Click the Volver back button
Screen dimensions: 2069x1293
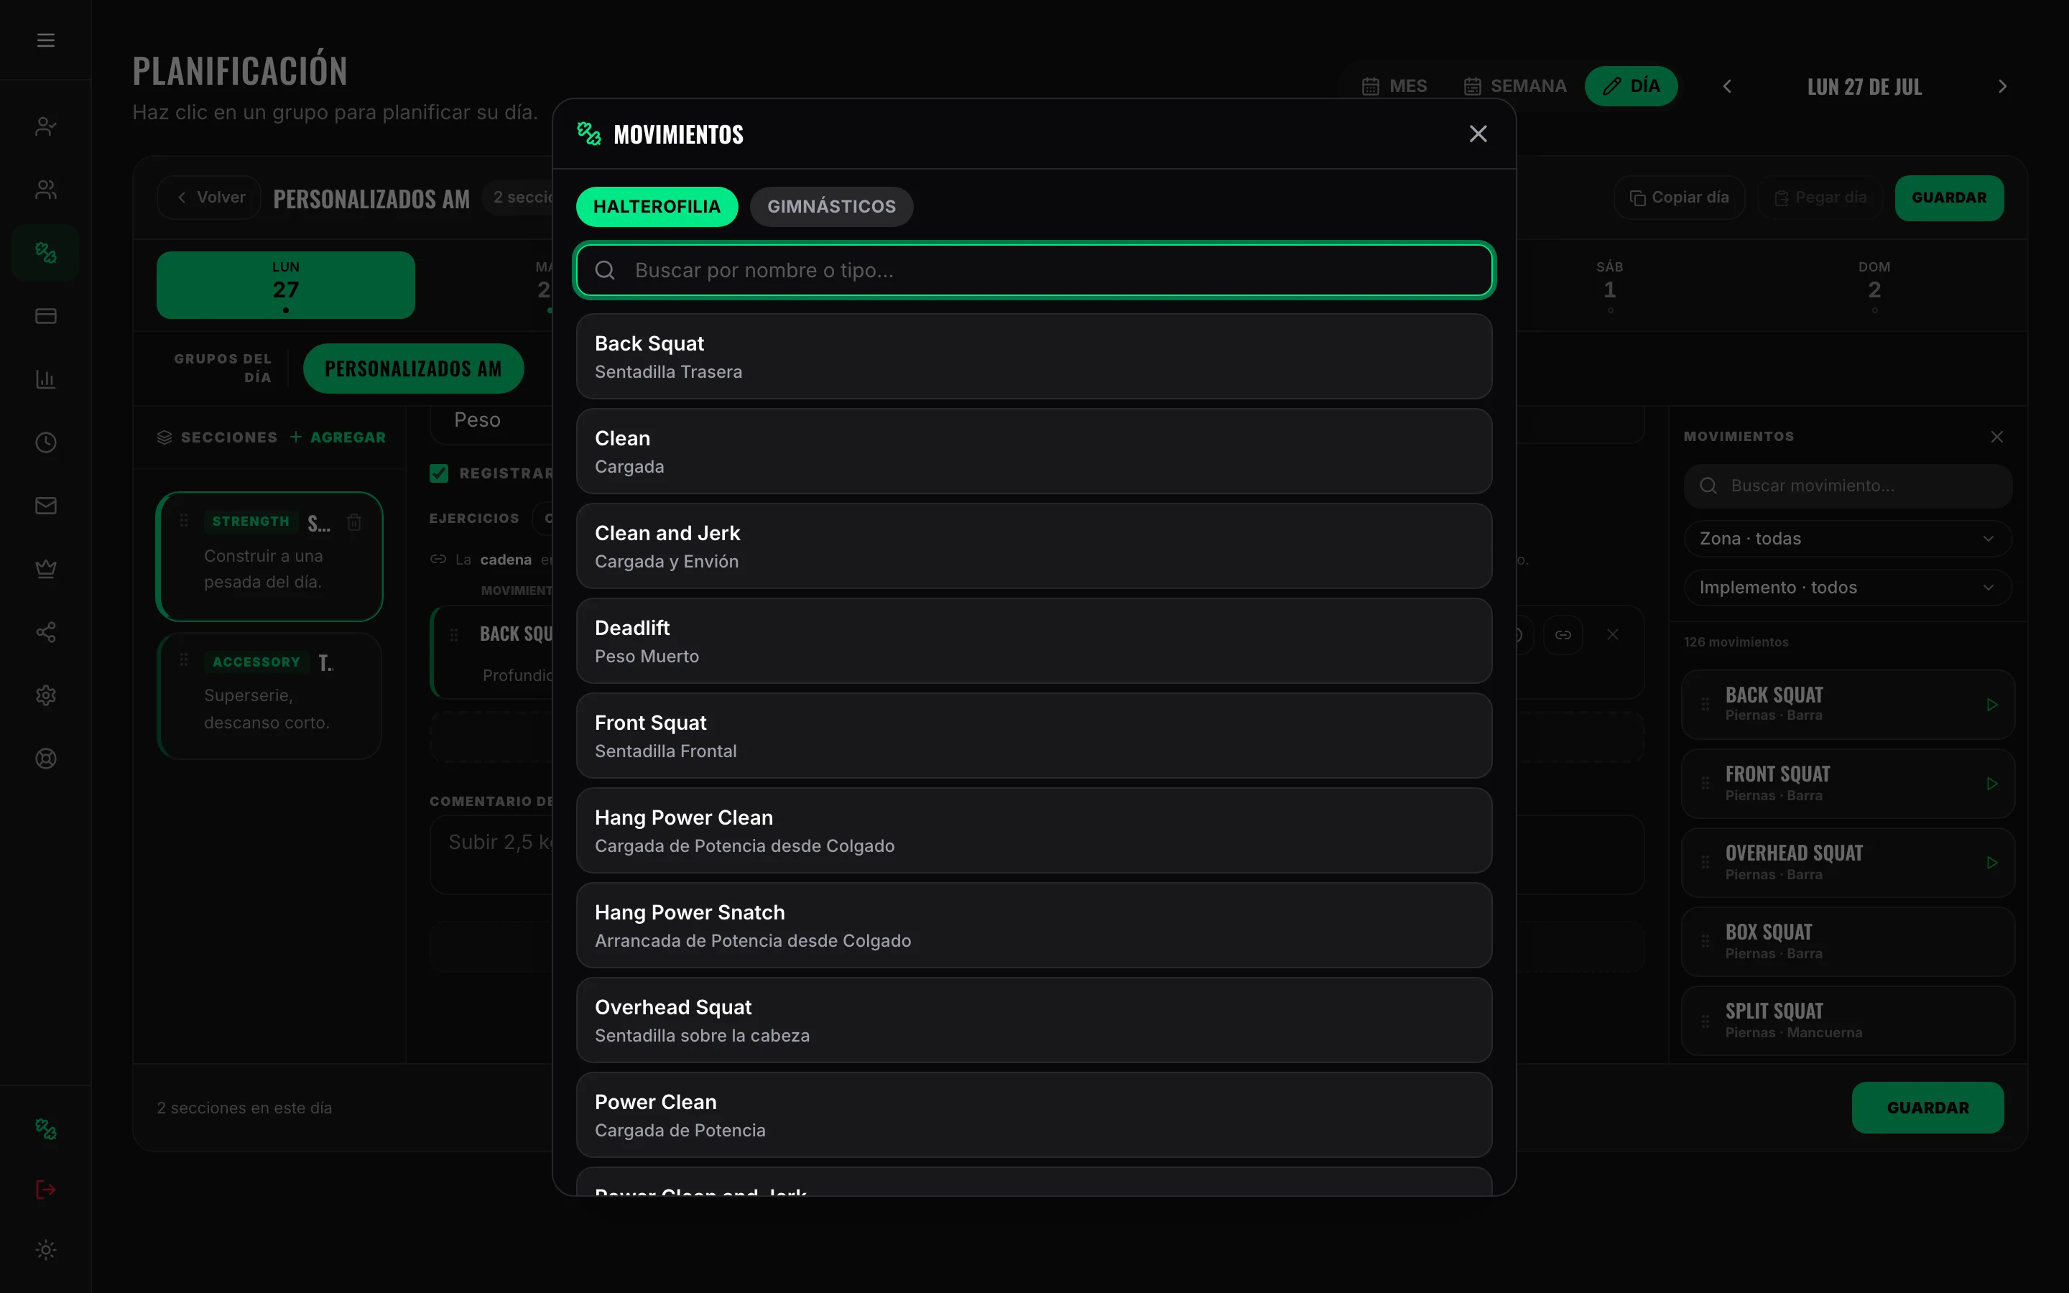pos(210,198)
